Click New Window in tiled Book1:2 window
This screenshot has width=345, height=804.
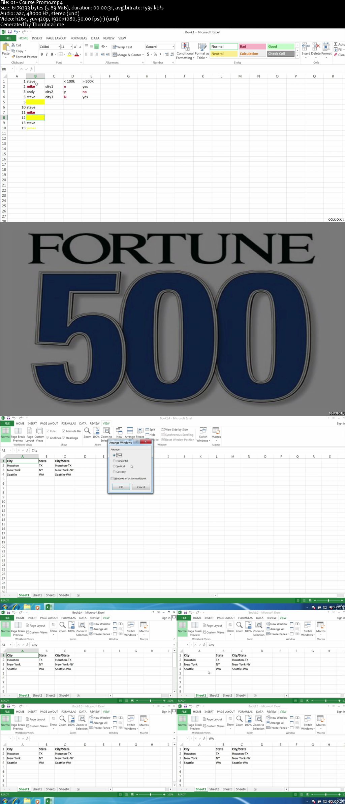(277, 624)
